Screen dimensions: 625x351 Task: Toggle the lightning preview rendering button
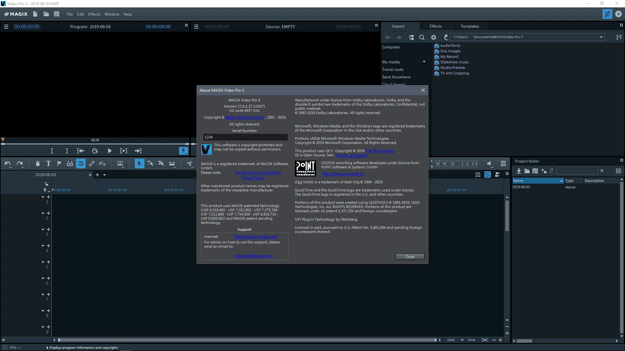click(x=184, y=151)
